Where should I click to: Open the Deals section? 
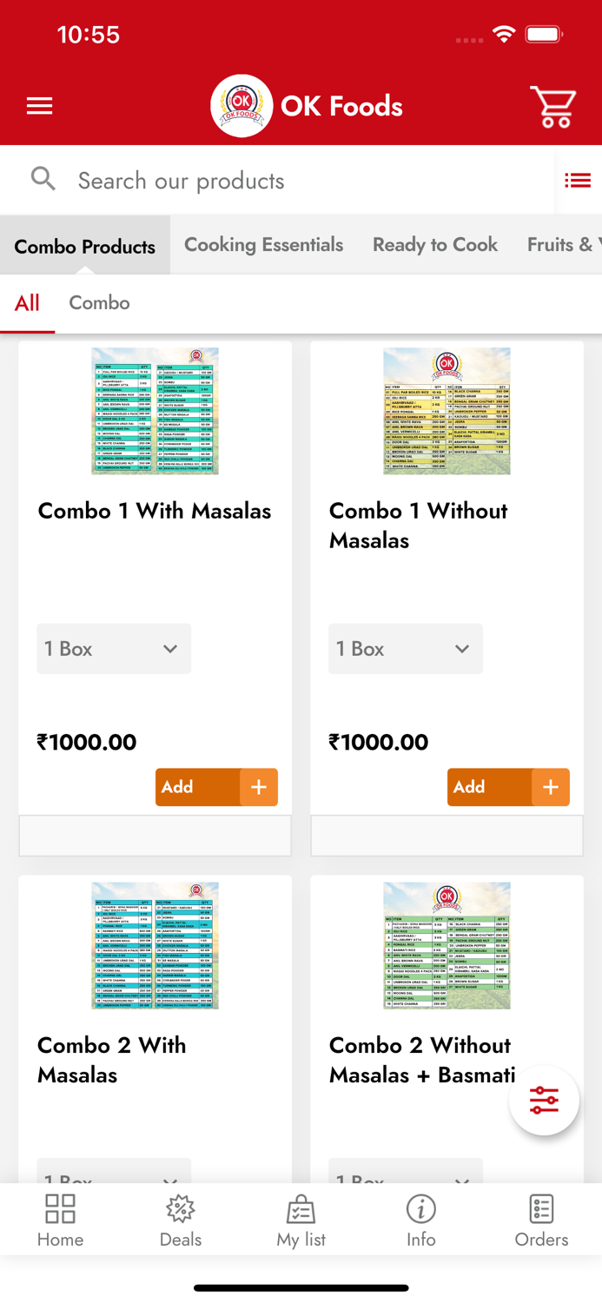coord(180,1220)
